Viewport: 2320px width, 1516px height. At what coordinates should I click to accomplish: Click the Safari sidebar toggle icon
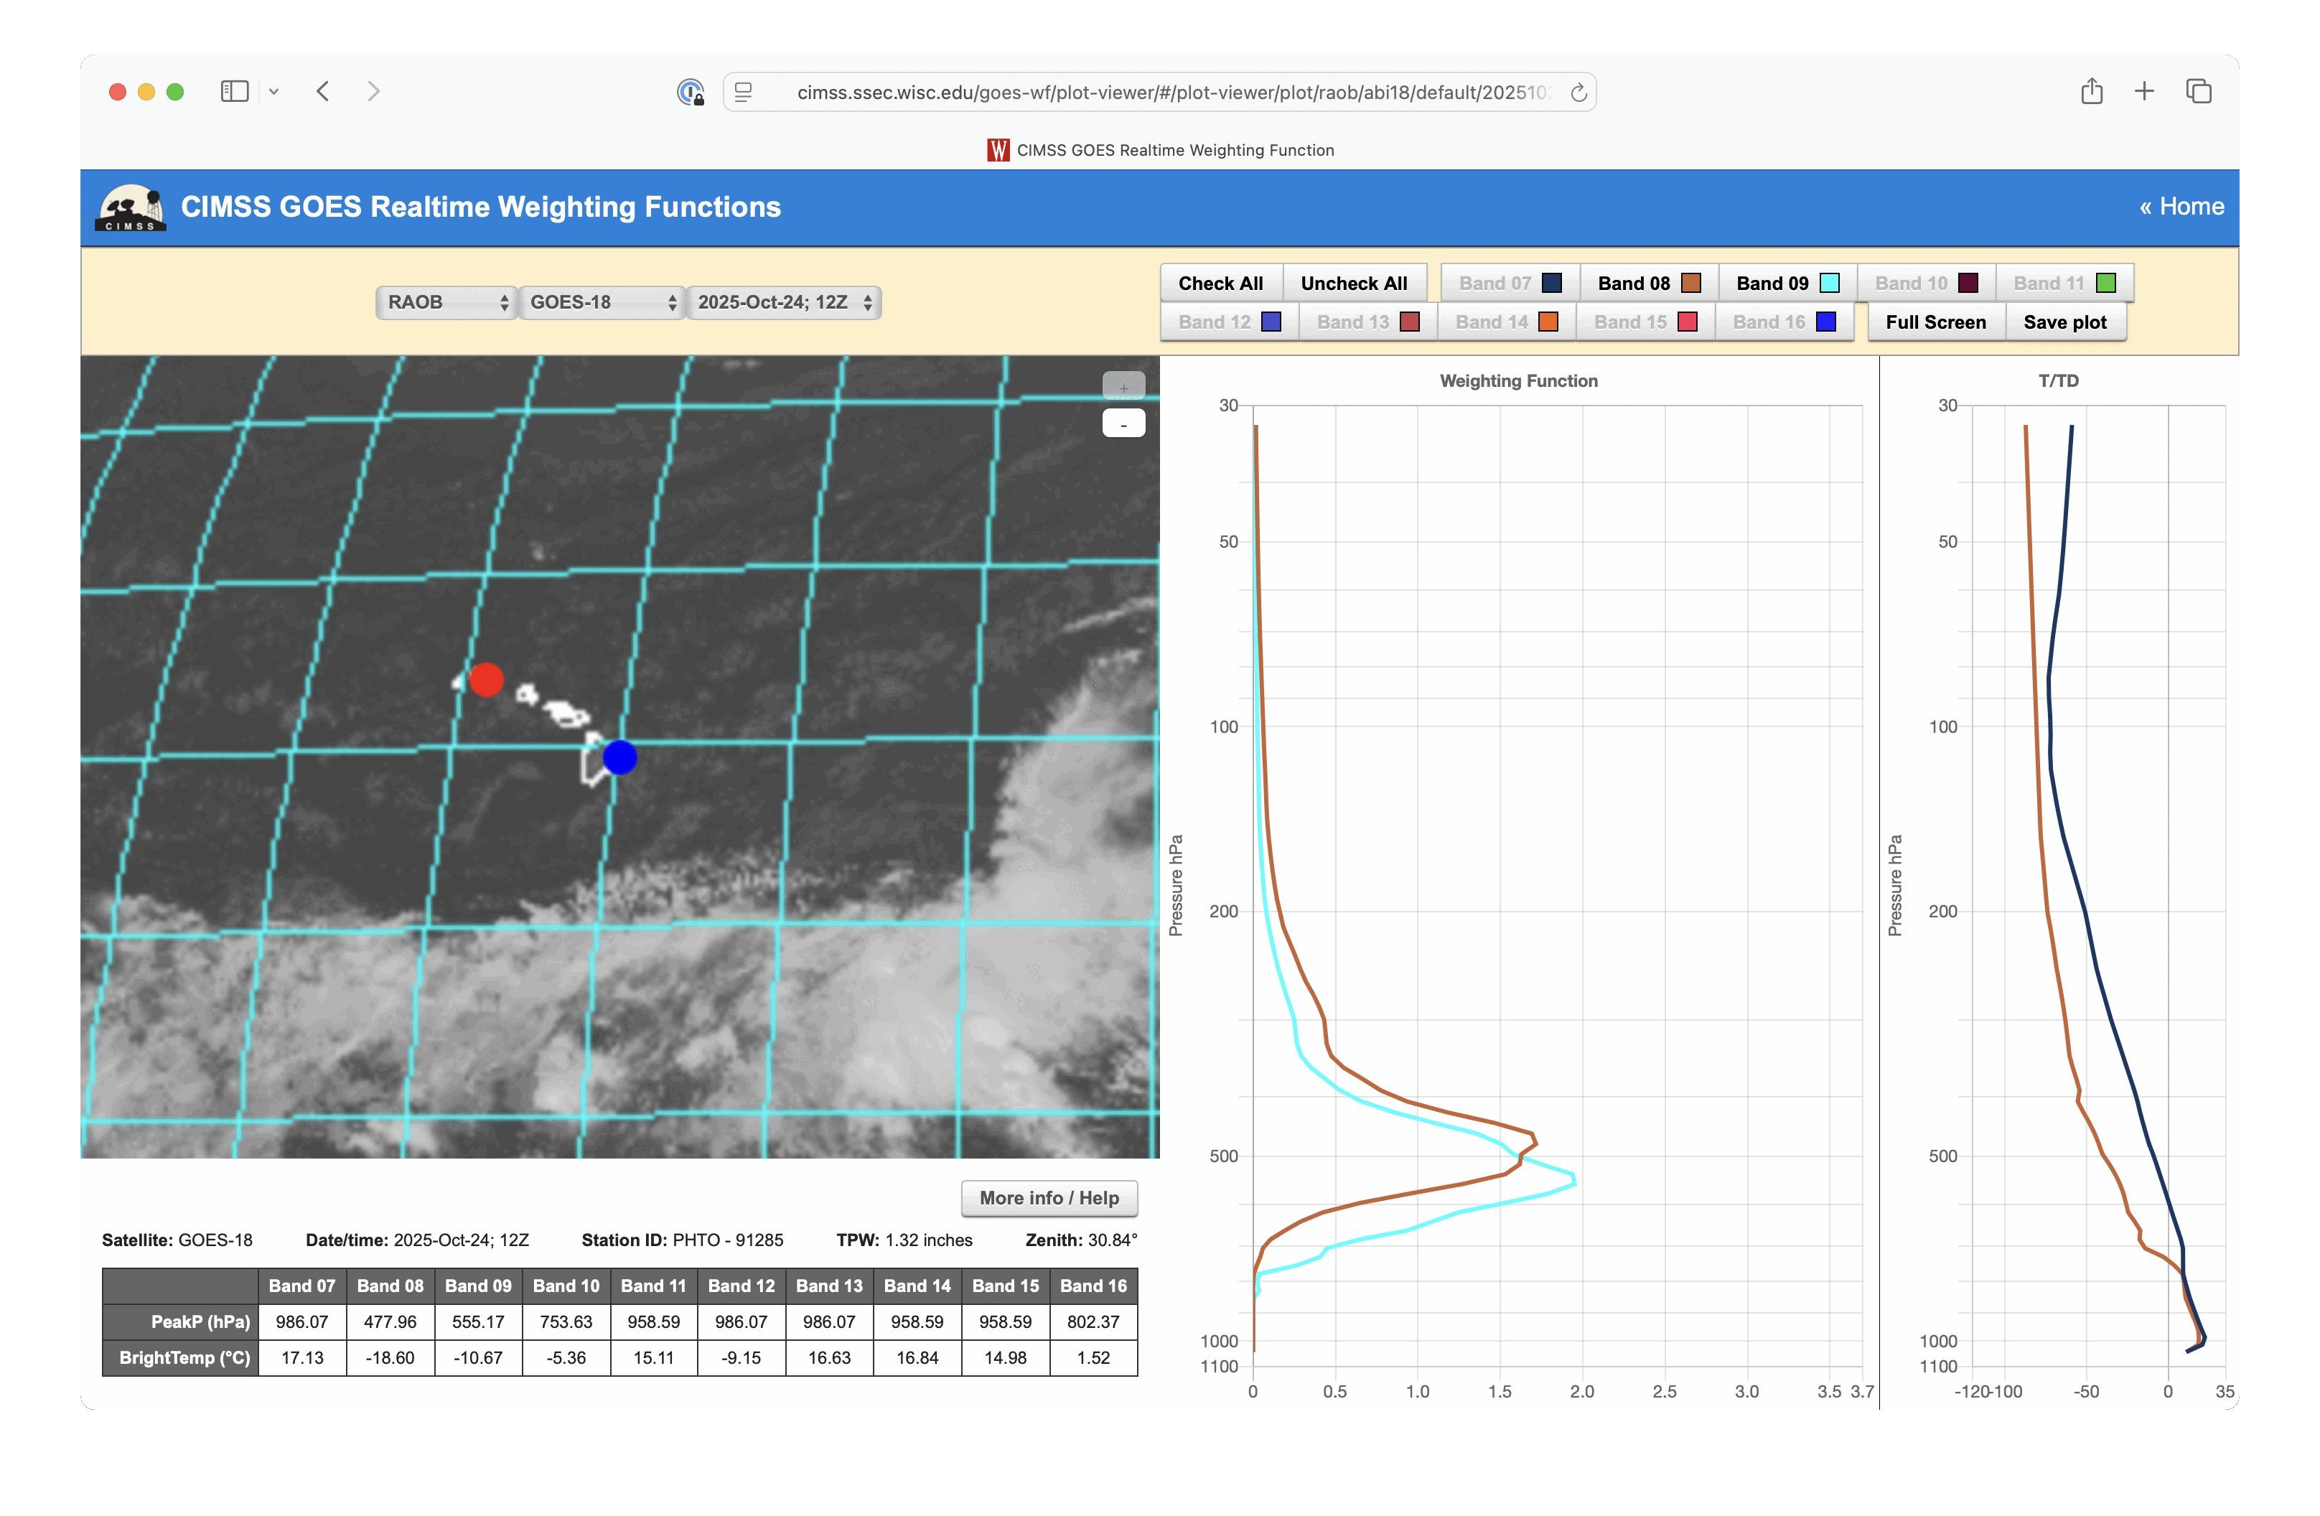pos(234,92)
